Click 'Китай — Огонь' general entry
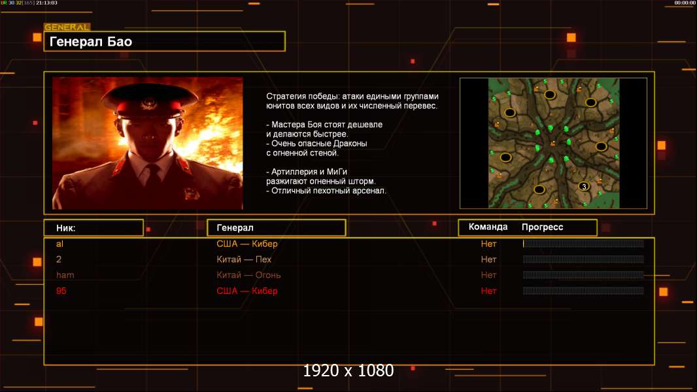Viewport: 697px width, 392px height. 248,275
